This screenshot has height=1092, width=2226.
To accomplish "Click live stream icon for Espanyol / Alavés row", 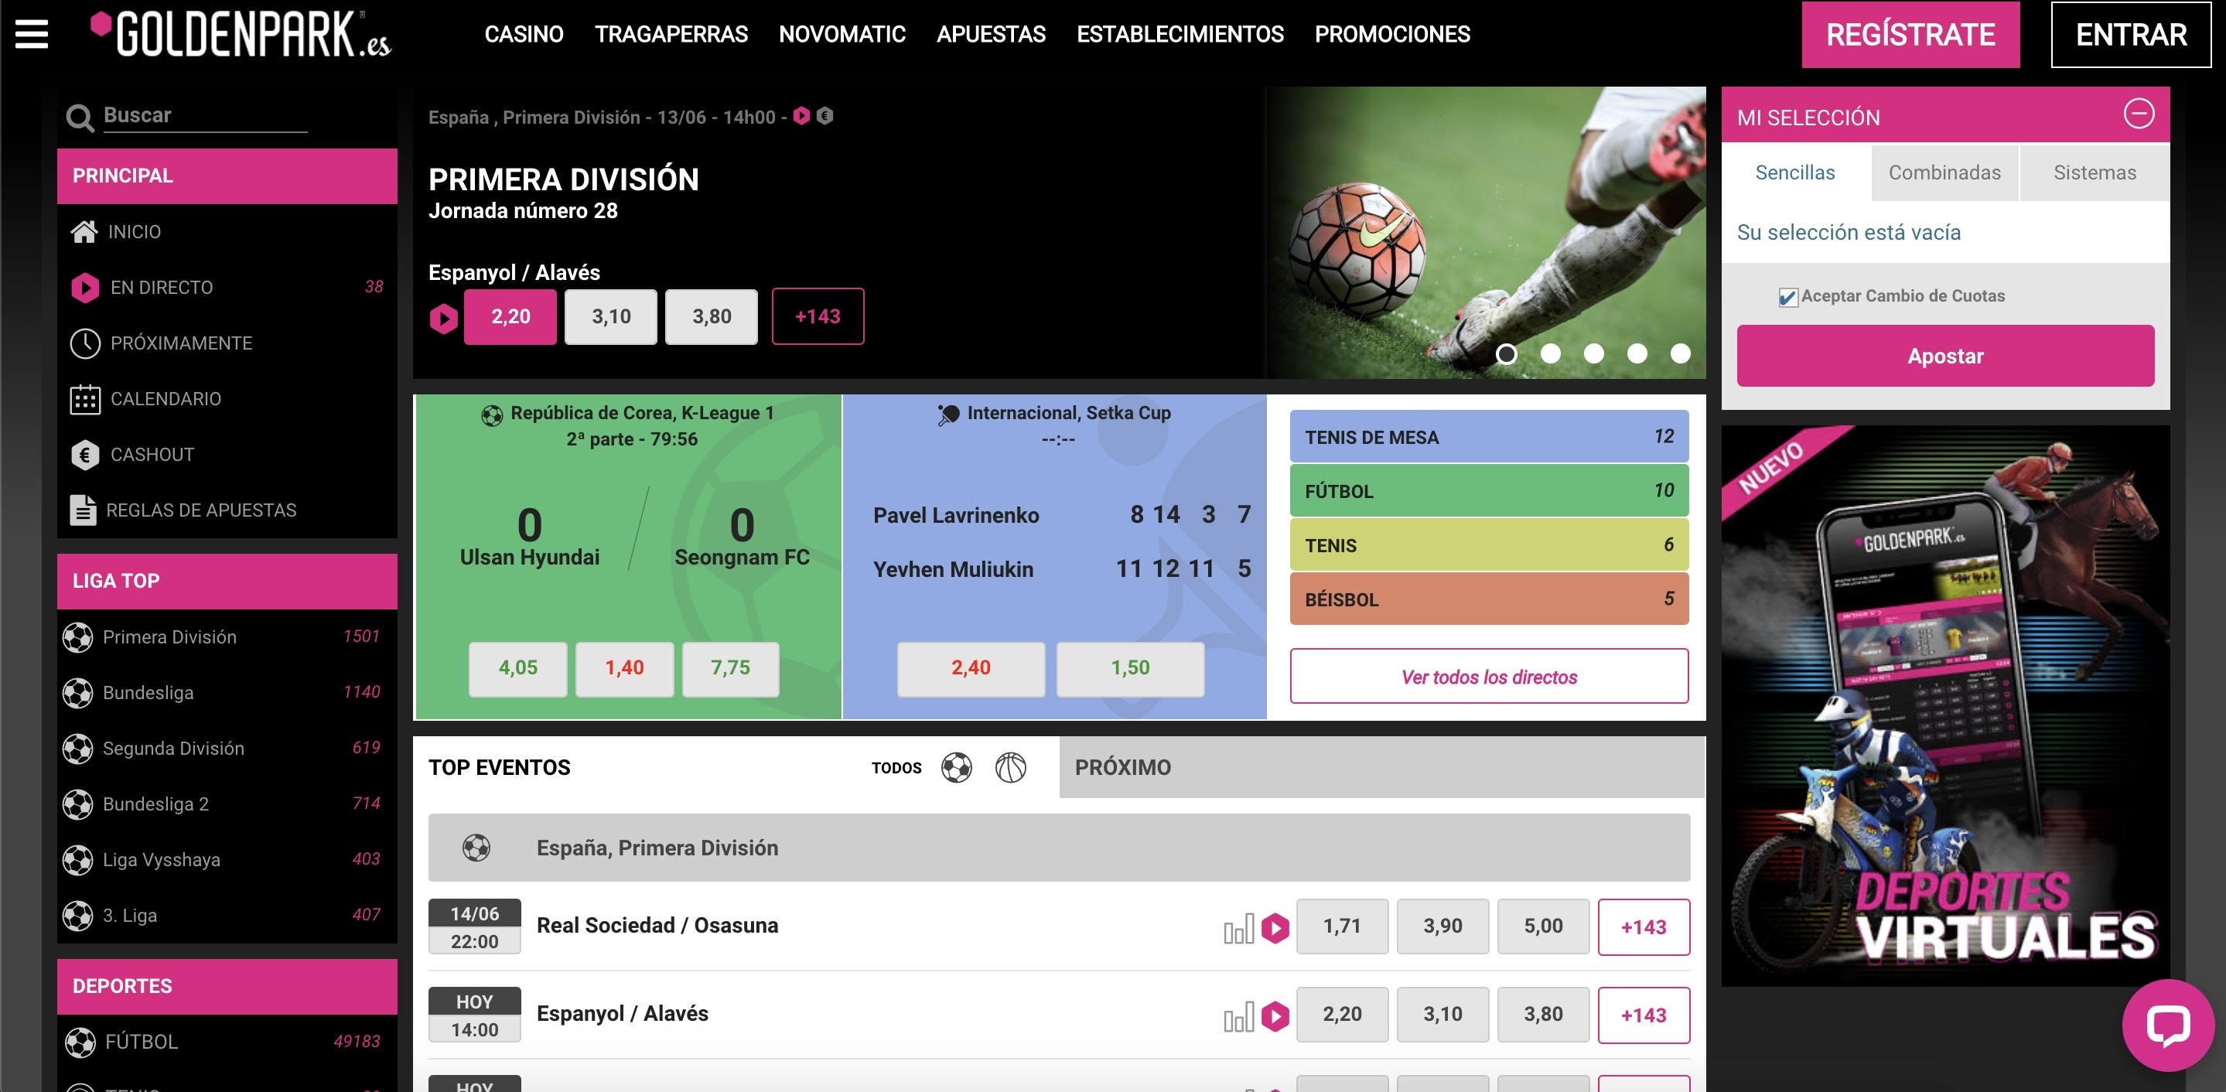I will coord(1275,1017).
